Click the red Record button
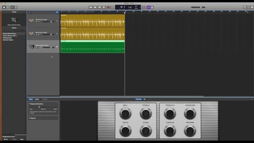Image resolution: width=254 pixels, height=143 pixels. [108, 7]
